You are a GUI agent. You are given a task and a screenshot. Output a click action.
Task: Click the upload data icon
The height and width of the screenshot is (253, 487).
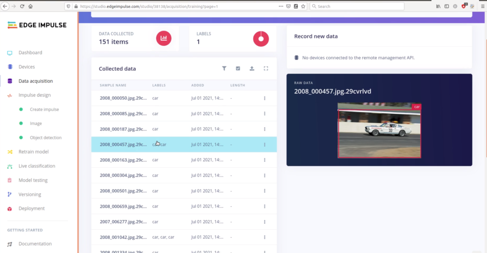[x=252, y=69]
